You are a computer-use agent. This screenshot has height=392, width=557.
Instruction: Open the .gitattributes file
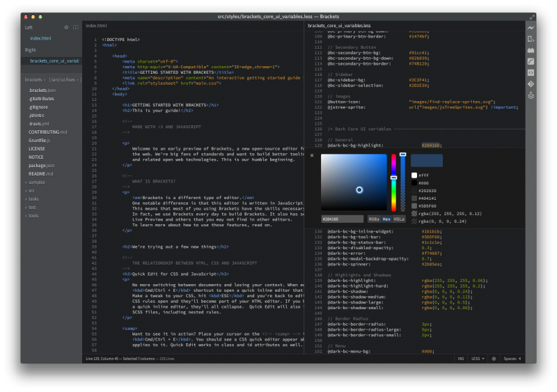pyautogui.click(x=41, y=99)
